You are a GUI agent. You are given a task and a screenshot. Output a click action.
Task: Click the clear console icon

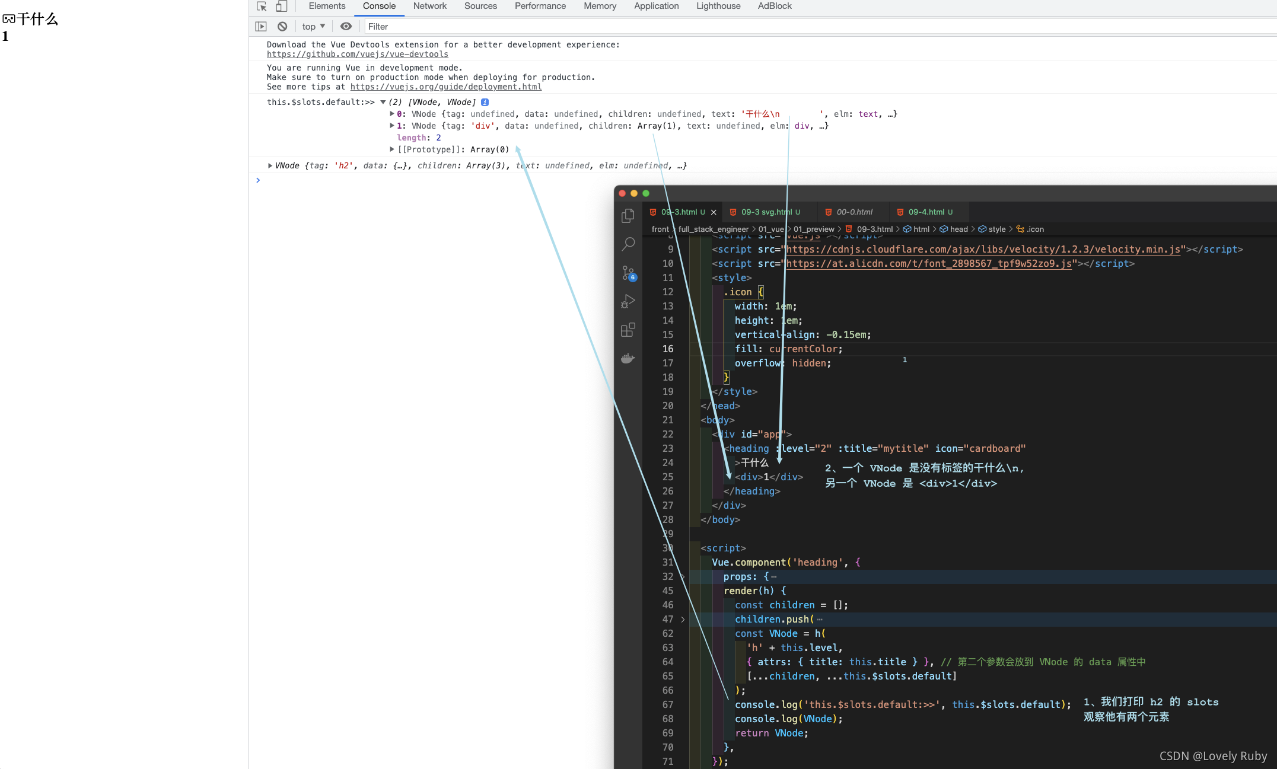click(x=282, y=27)
